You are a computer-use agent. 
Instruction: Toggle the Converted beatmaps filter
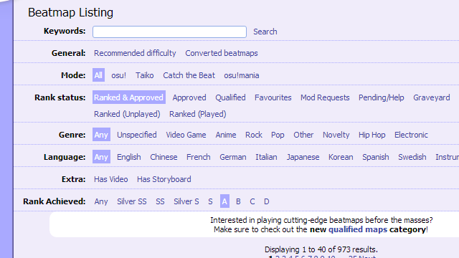[x=222, y=53]
